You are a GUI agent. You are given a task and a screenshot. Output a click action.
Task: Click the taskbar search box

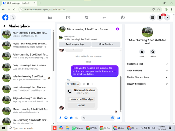tap(29, 128)
